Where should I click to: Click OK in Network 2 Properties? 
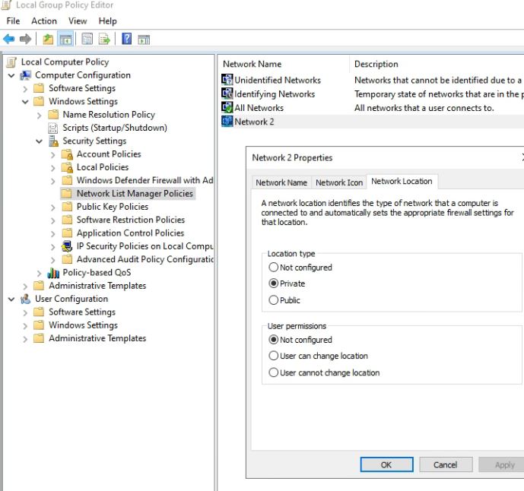click(386, 464)
